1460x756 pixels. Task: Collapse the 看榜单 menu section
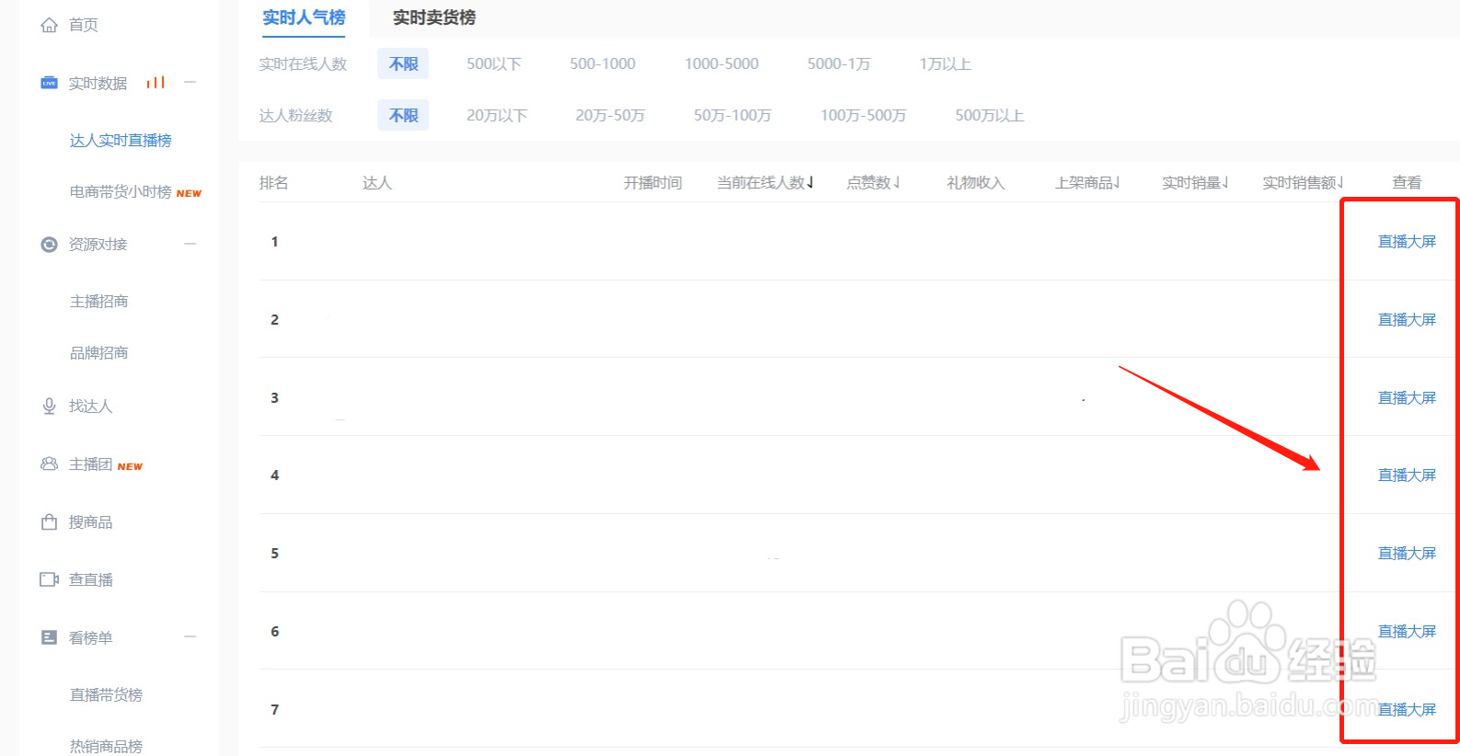pos(190,636)
